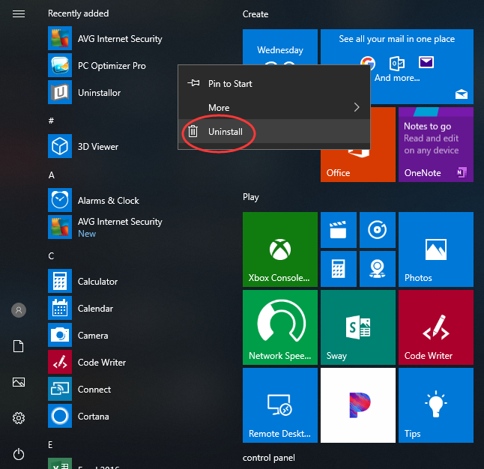
Task: Open Code Writer tile
Action: click(436, 327)
